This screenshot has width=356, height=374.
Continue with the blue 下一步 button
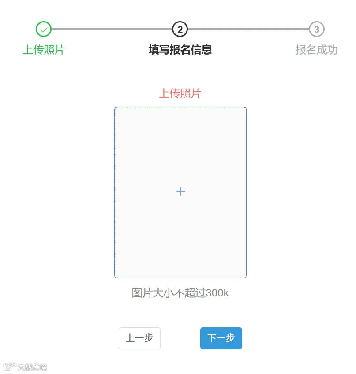tap(221, 338)
